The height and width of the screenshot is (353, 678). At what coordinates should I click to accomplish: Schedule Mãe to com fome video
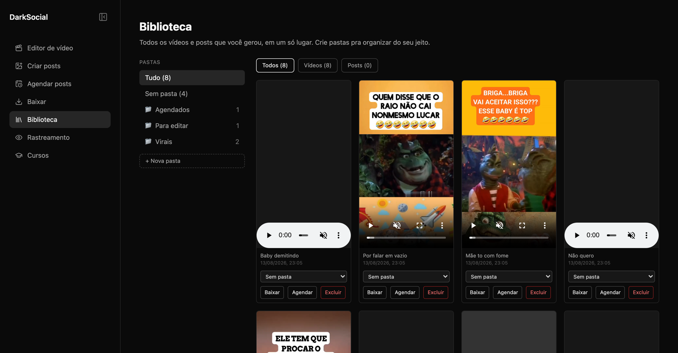point(507,292)
